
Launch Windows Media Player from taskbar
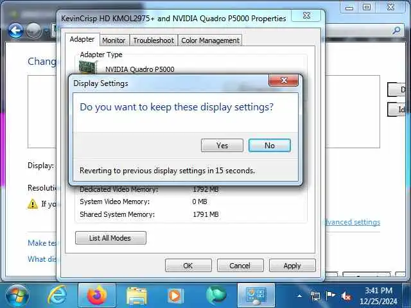pyautogui.click(x=175, y=296)
